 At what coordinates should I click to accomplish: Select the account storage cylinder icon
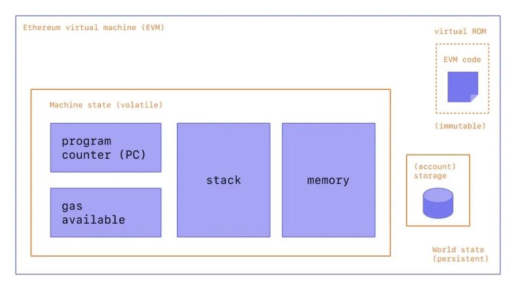438,203
